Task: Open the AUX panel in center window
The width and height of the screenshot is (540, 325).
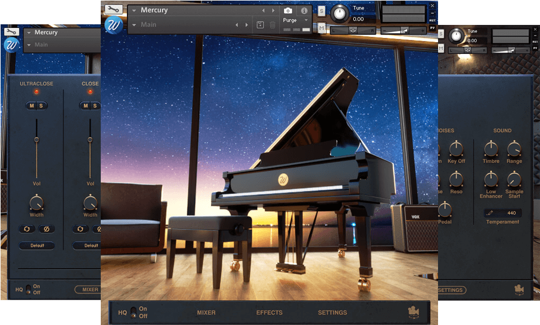Action: [433, 20]
